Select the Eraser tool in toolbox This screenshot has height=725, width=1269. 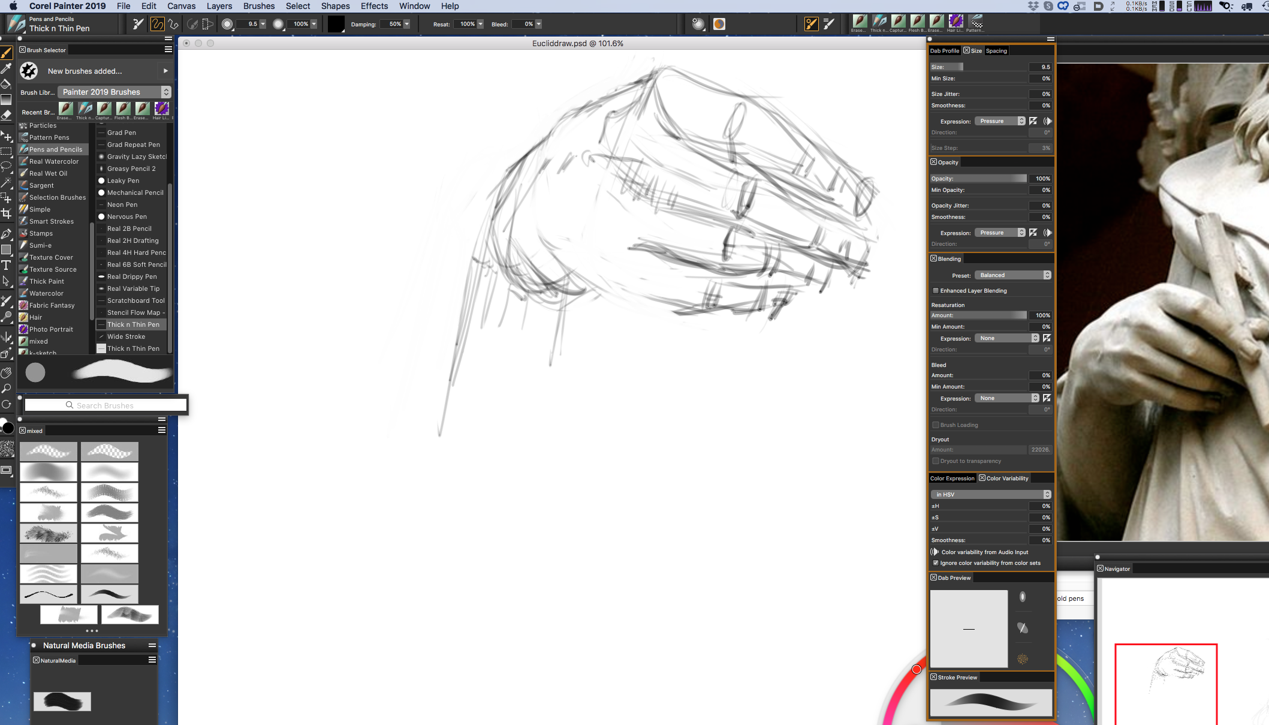coord(7,115)
